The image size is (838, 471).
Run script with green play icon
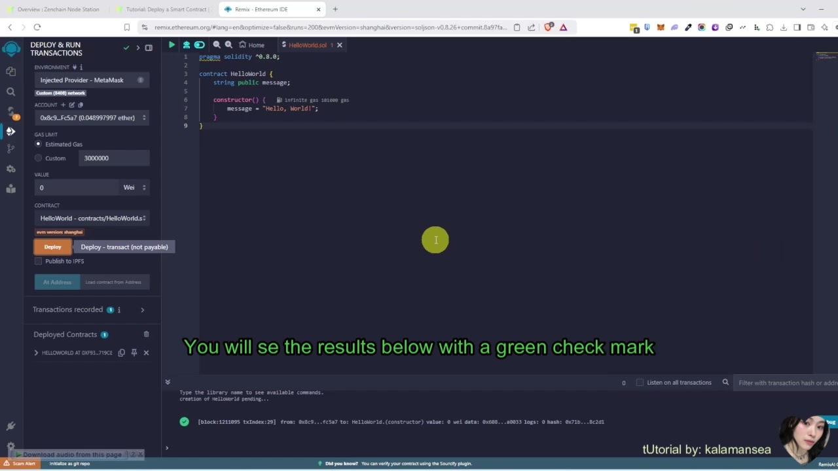point(172,45)
